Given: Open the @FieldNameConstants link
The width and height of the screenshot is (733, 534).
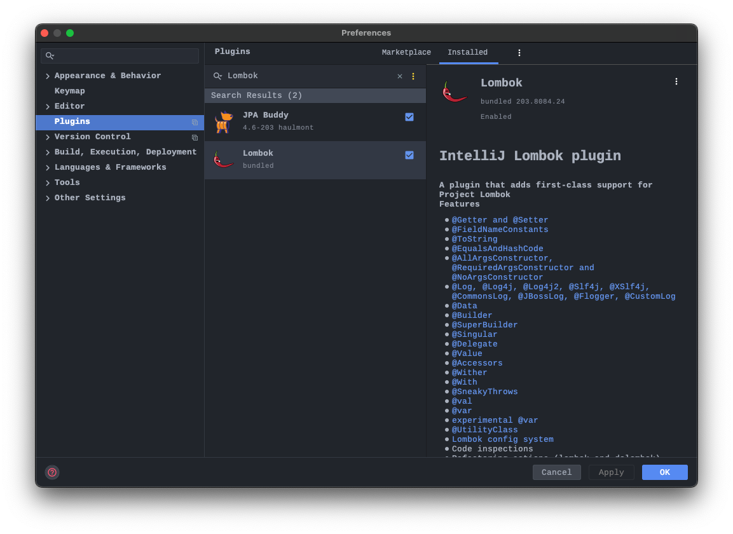Looking at the screenshot, I should point(500,229).
